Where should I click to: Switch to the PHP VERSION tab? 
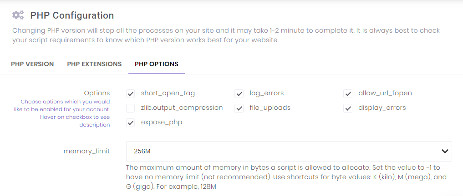point(32,64)
